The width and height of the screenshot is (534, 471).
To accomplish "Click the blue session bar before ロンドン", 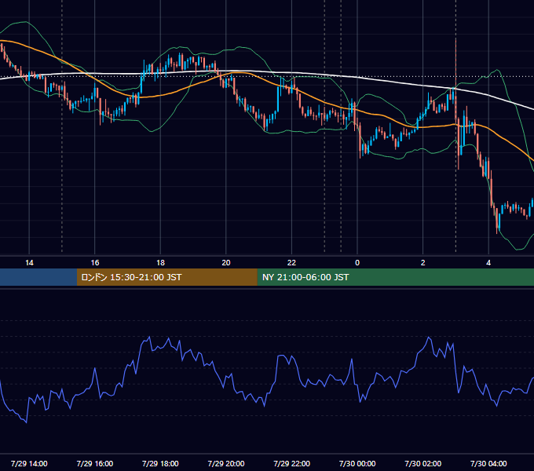I will pos(38,277).
